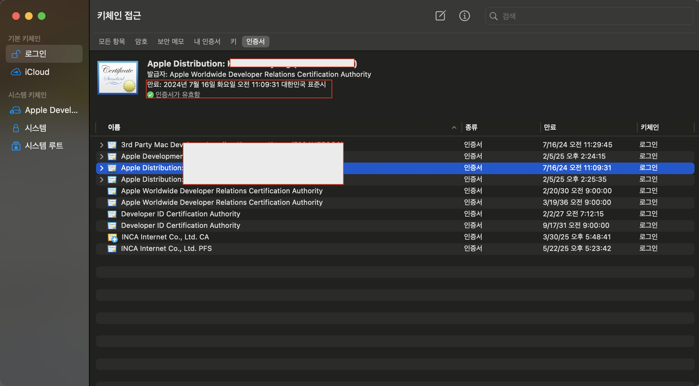This screenshot has width=699, height=386.
Task: Expand the Apple Development certificate row
Action: click(101, 157)
